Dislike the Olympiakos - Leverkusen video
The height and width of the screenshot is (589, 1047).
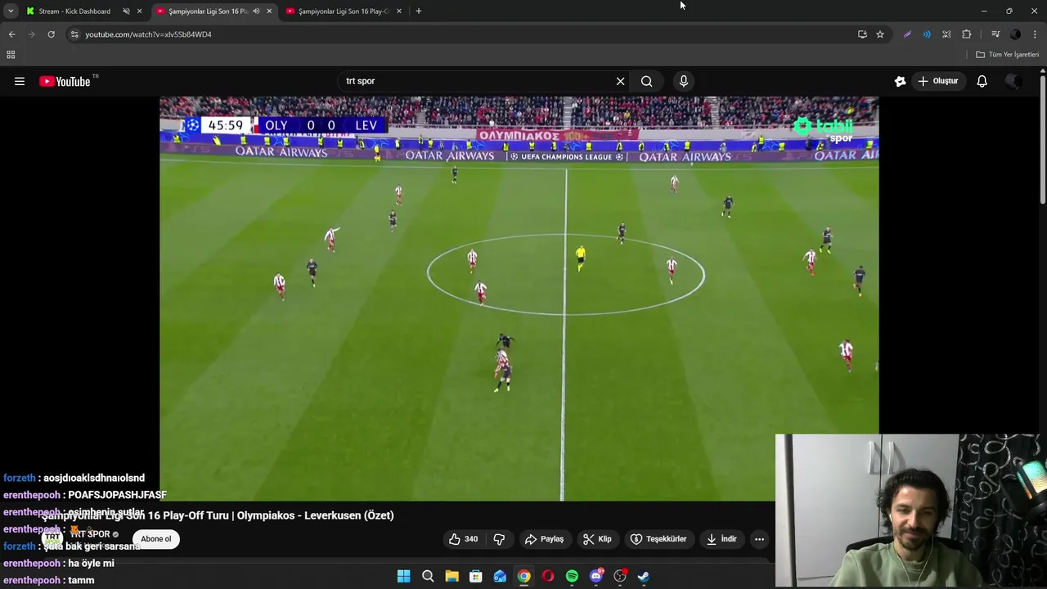499,539
